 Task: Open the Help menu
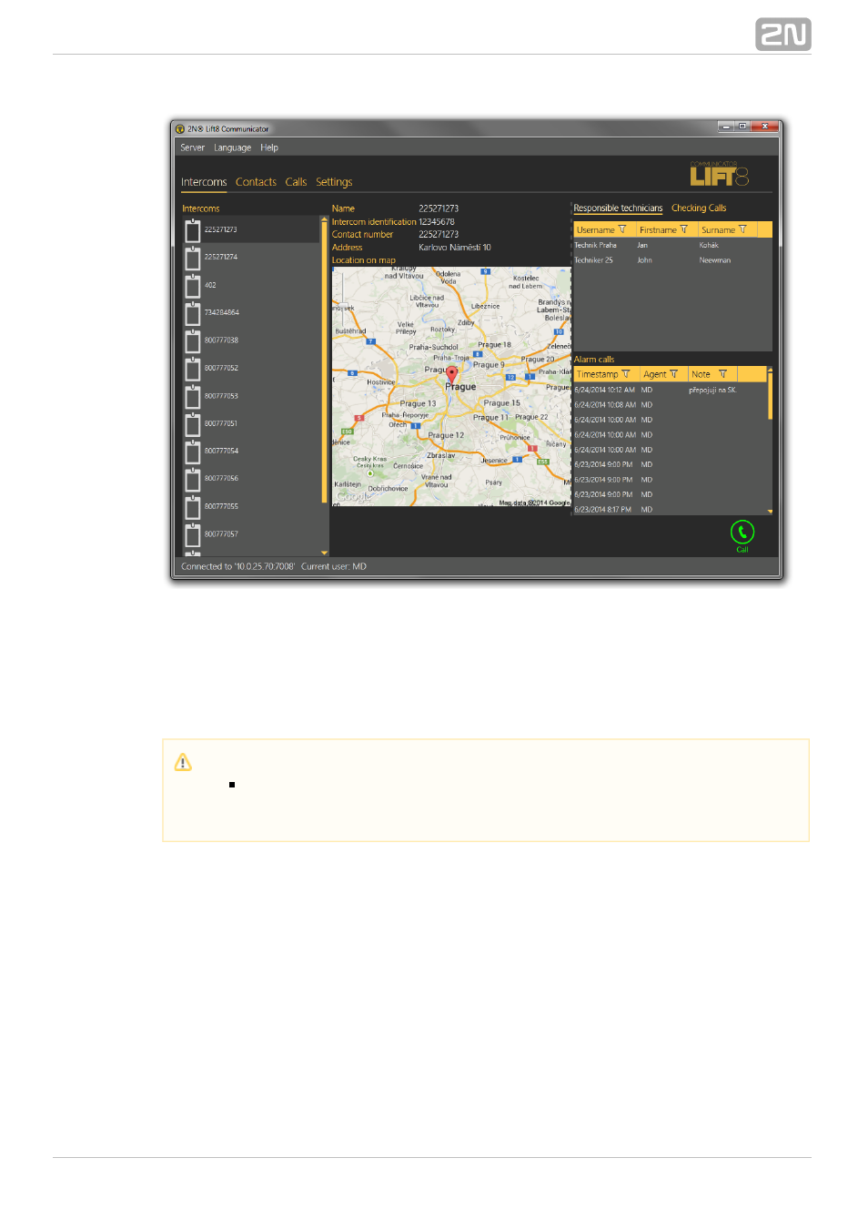269,147
